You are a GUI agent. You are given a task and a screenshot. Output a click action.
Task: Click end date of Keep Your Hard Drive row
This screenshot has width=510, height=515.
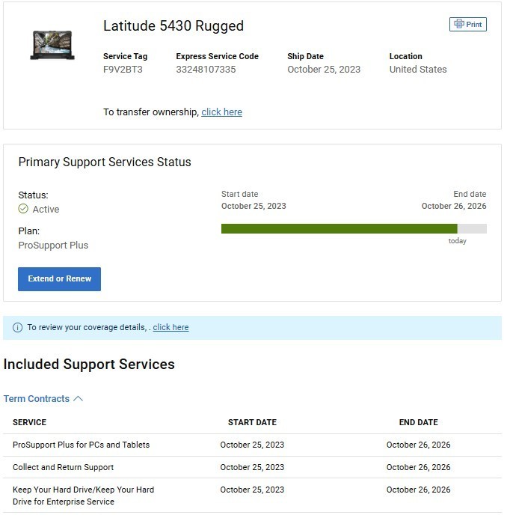tap(419, 490)
